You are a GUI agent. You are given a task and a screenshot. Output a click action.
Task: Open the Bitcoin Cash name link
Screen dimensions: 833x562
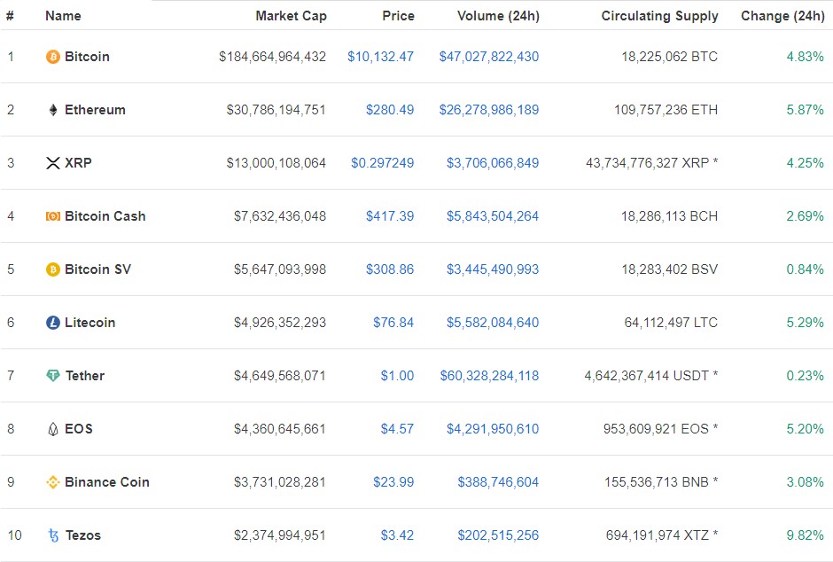pos(105,215)
